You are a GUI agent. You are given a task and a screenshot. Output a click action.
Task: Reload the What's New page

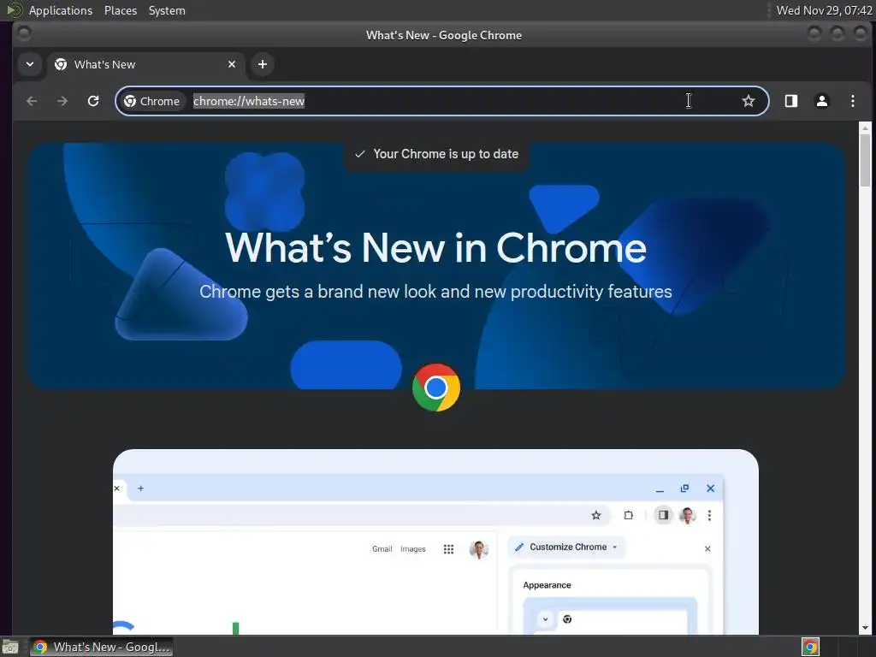[93, 101]
